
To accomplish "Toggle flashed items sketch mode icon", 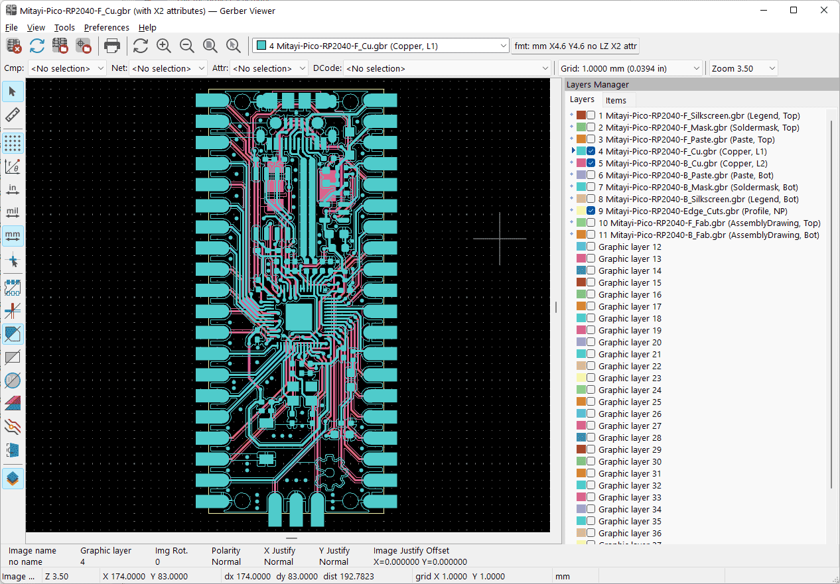I will 13,288.
